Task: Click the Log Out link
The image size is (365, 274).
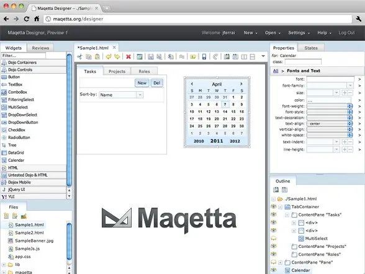Action: (346, 33)
